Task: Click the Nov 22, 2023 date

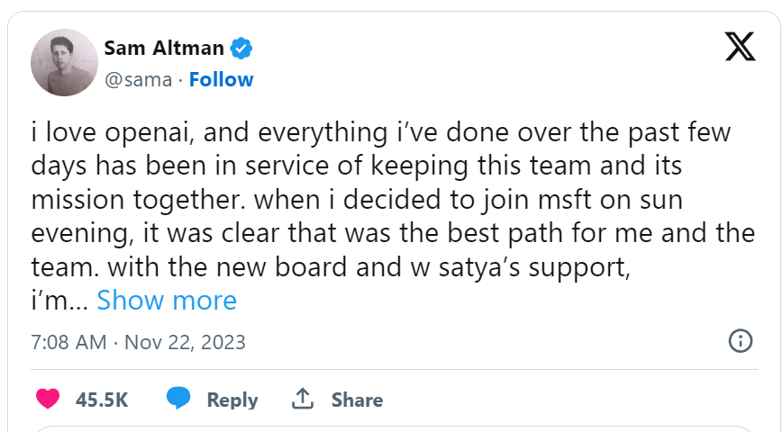Action: pyautogui.click(x=185, y=343)
